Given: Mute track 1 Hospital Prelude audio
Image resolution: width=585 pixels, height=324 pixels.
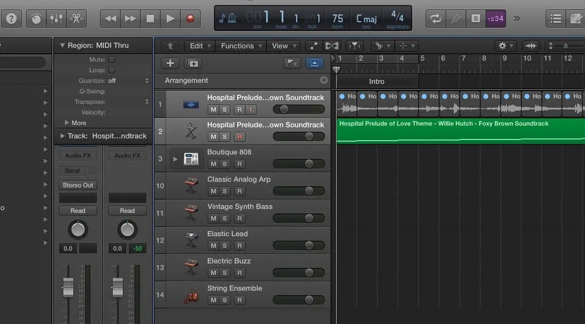Looking at the screenshot, I should tap(213, 109).
